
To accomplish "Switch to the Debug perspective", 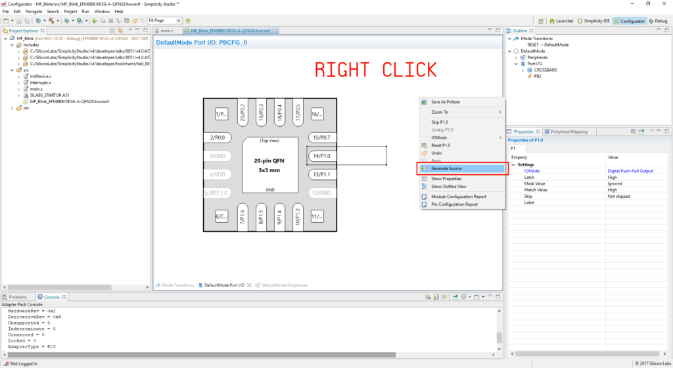I will [x=657, y=21].
